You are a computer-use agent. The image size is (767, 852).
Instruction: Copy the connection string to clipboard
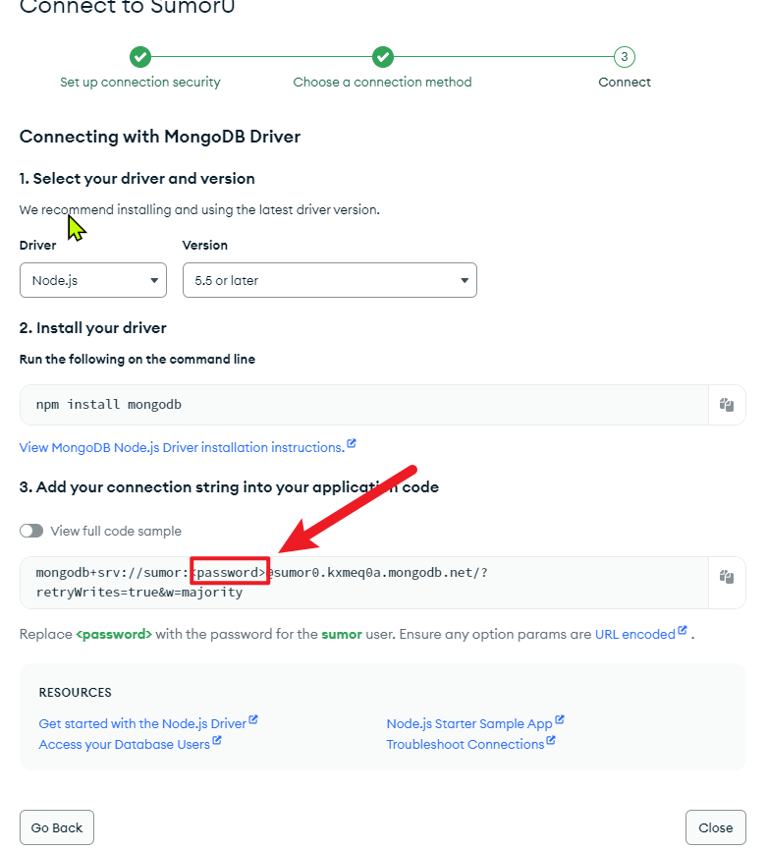(727, 577)
